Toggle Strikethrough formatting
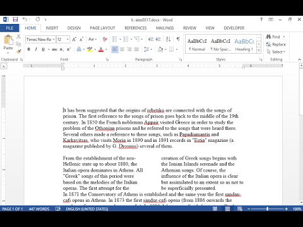Viewport: 303px width, 227px height. [x=54, y=49]
